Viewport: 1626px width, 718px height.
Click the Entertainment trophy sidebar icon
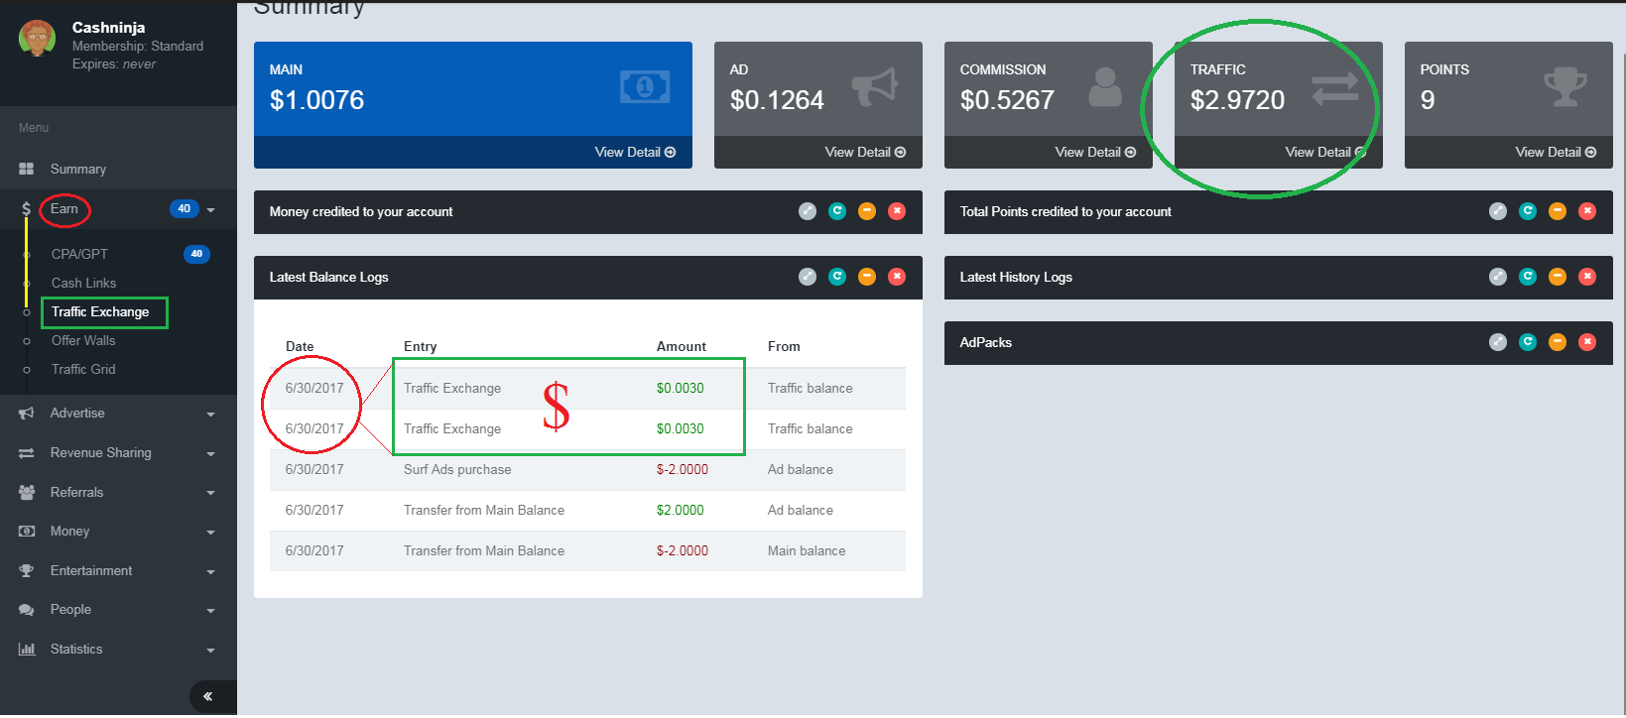click(x=27, y=570)
